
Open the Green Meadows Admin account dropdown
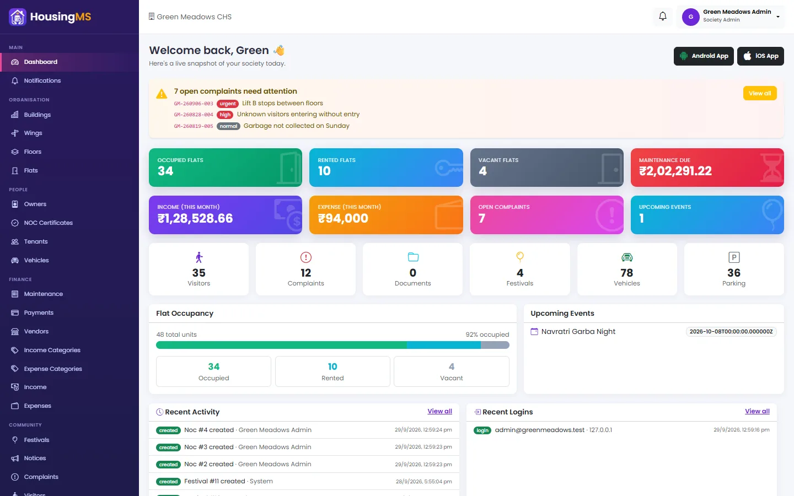click(730, 17)
